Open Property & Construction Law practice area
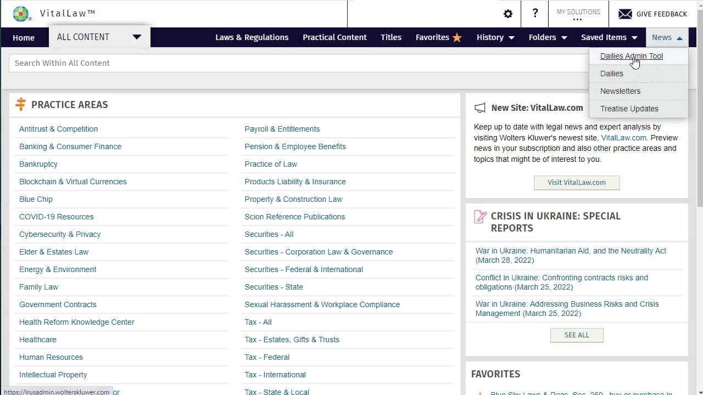 293,199
